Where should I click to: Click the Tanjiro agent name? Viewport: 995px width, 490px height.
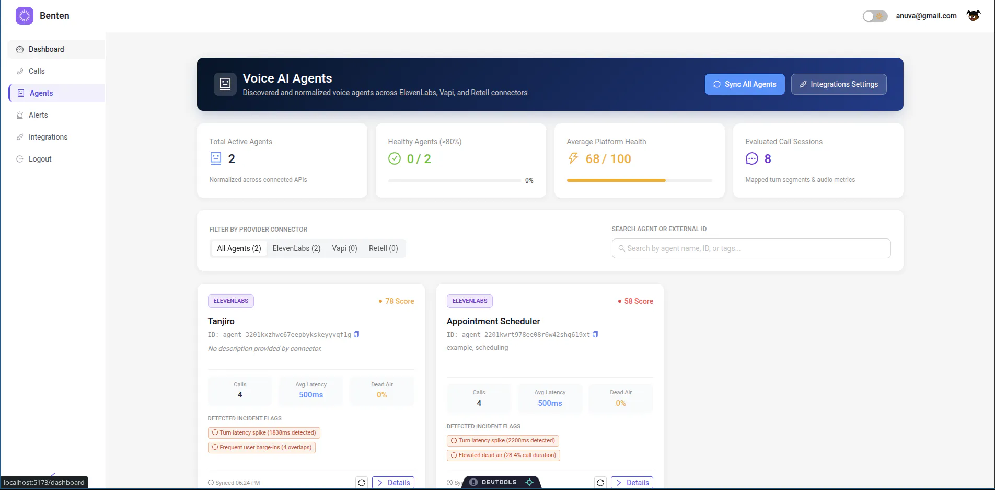click(x=221, y=321)
